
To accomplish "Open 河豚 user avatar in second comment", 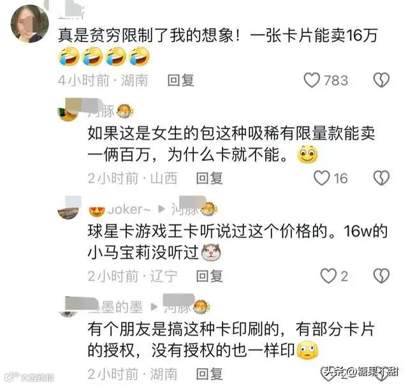I will pyautogui.click(x=68, y=112).
